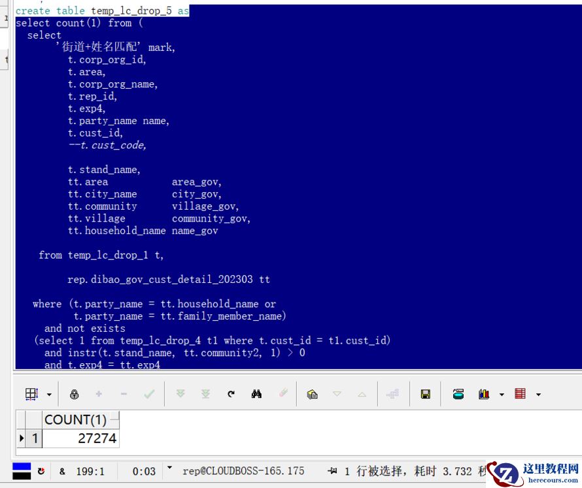Fetch last page of records icon

[206, 393]
